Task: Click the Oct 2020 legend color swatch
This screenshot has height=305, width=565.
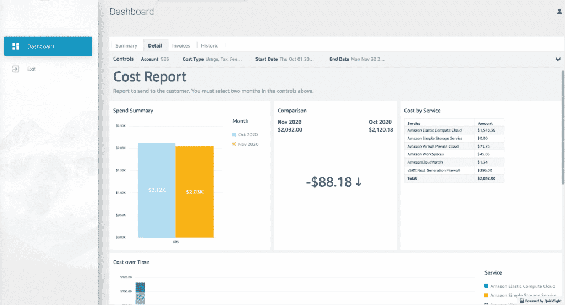Action: click(234, 135)
